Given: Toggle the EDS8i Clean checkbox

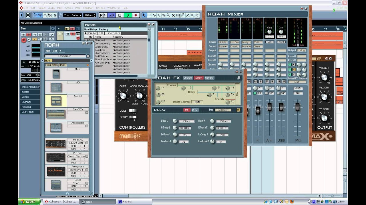Looking at the screenshot, I should 87,183.
